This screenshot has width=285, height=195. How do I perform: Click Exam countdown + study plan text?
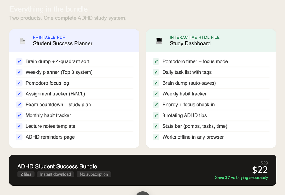click(58, 105)
